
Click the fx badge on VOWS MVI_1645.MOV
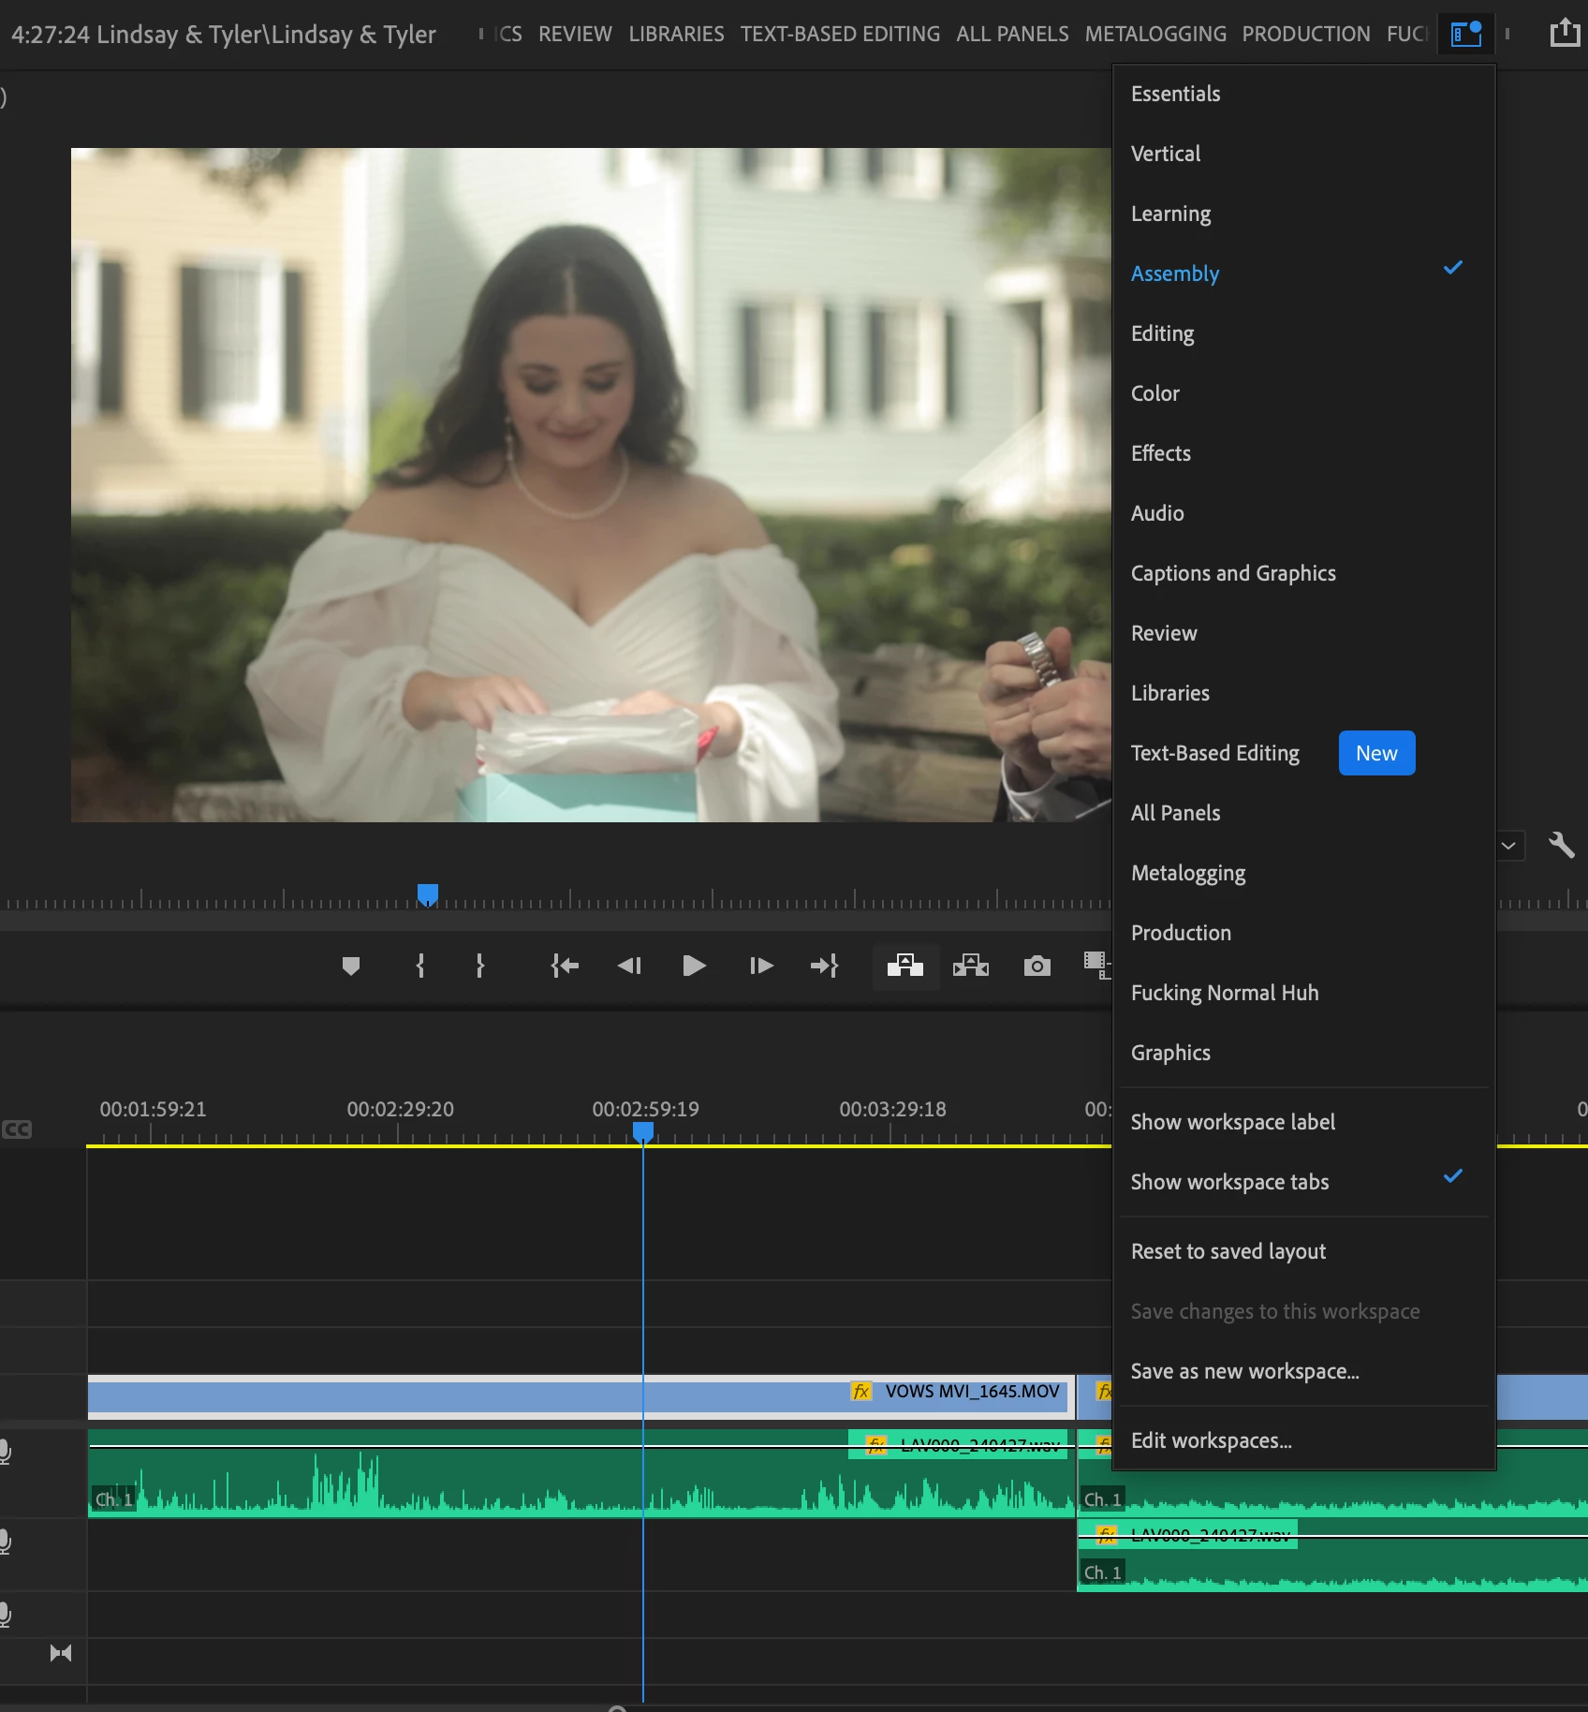pyautogui.click(x=861, y=1392)
